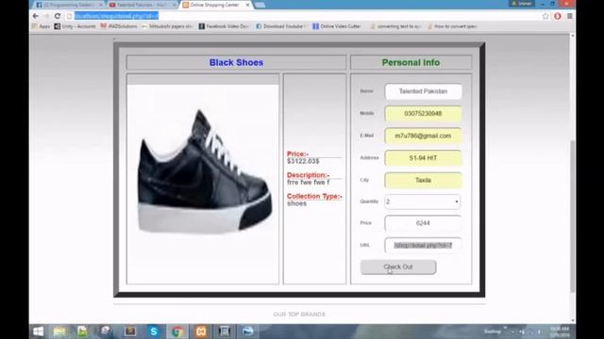This screenshot has height=339, width=604.
Task: Open the Chrome hamburger menu
Action: 569,16
